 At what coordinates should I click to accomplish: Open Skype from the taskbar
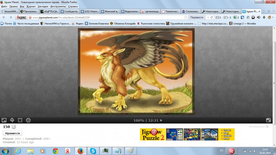[93, 151]
